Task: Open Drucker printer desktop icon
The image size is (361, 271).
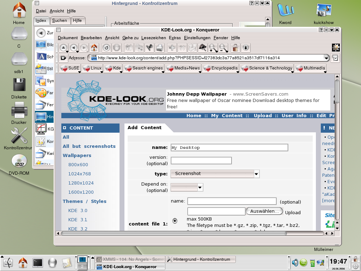Action: 19,113
